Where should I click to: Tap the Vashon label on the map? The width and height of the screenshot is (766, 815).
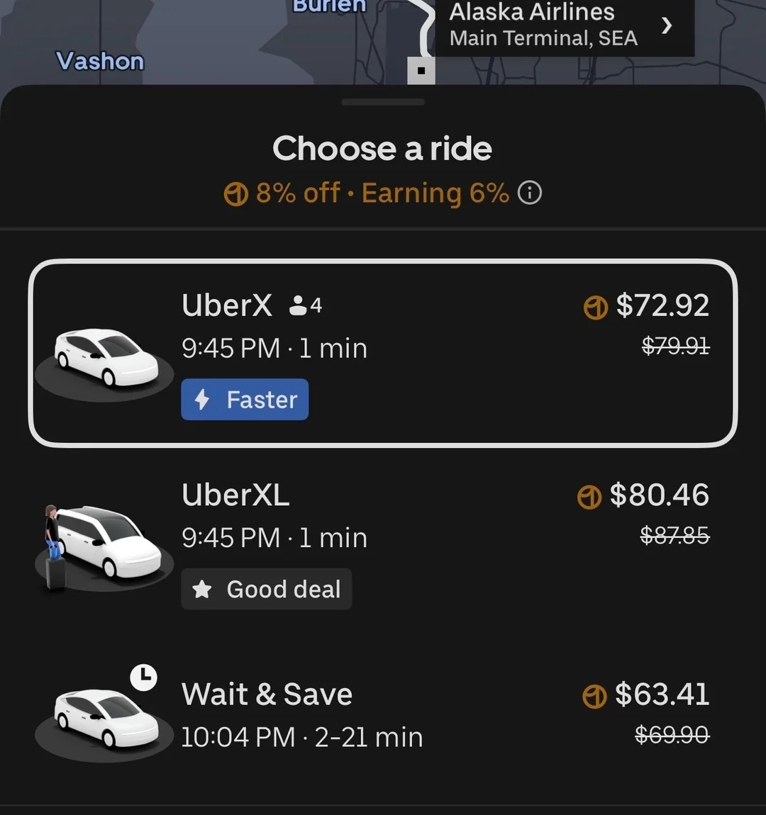click(100, 61)
